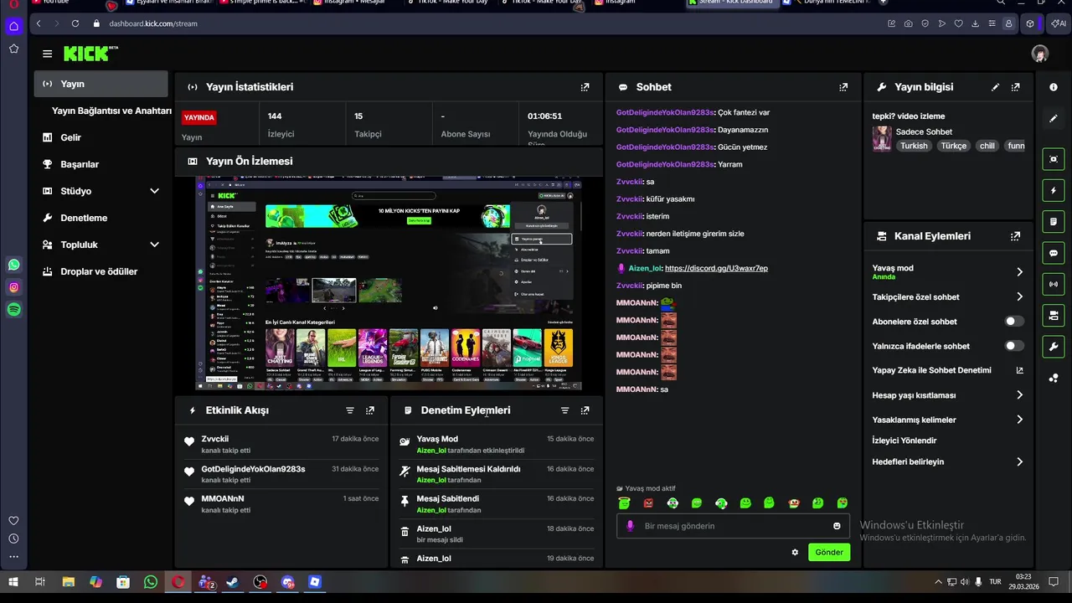Edit stream info with Yayın bilgisi pencil
This screenshot has height=603, width=1072.
pos(995,87)
